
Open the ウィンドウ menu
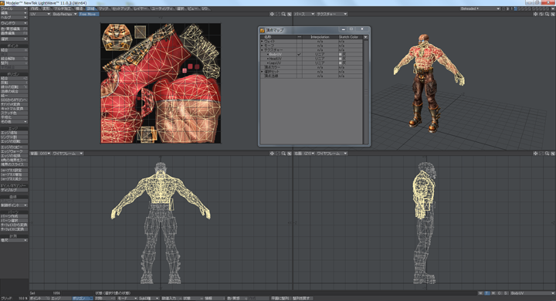pos(14,23)
